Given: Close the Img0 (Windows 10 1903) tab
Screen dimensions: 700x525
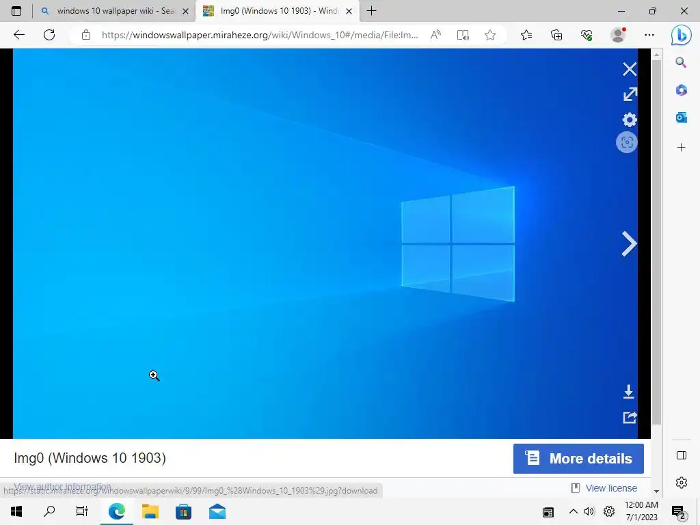Looking at the screenshot, I should point(349,11).
